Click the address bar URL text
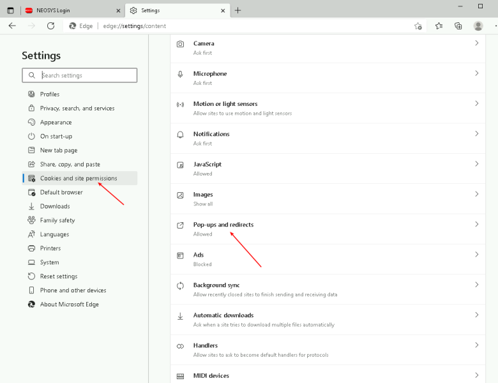The width and height of the screenshot is (498, 383). (134, 26)
